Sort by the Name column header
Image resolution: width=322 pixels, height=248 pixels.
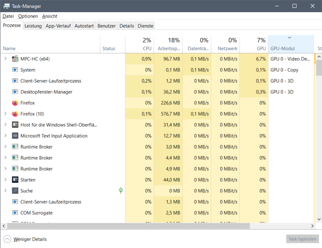click(x=51, y=44)
